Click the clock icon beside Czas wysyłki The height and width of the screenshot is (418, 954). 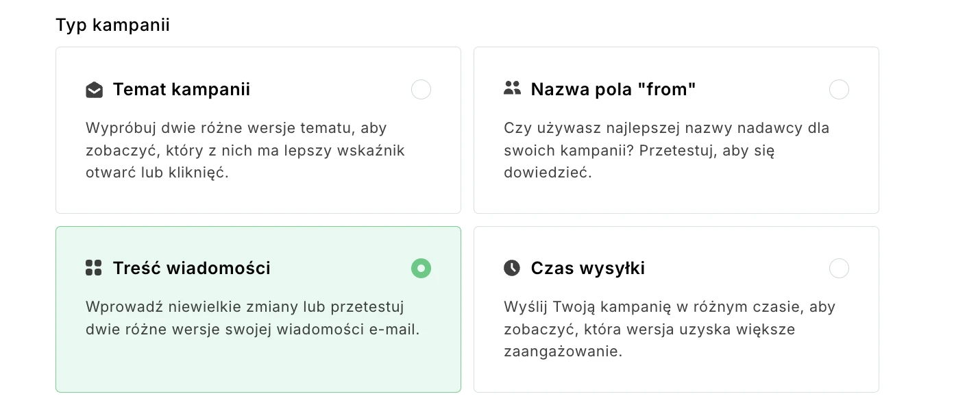point(512,268)
